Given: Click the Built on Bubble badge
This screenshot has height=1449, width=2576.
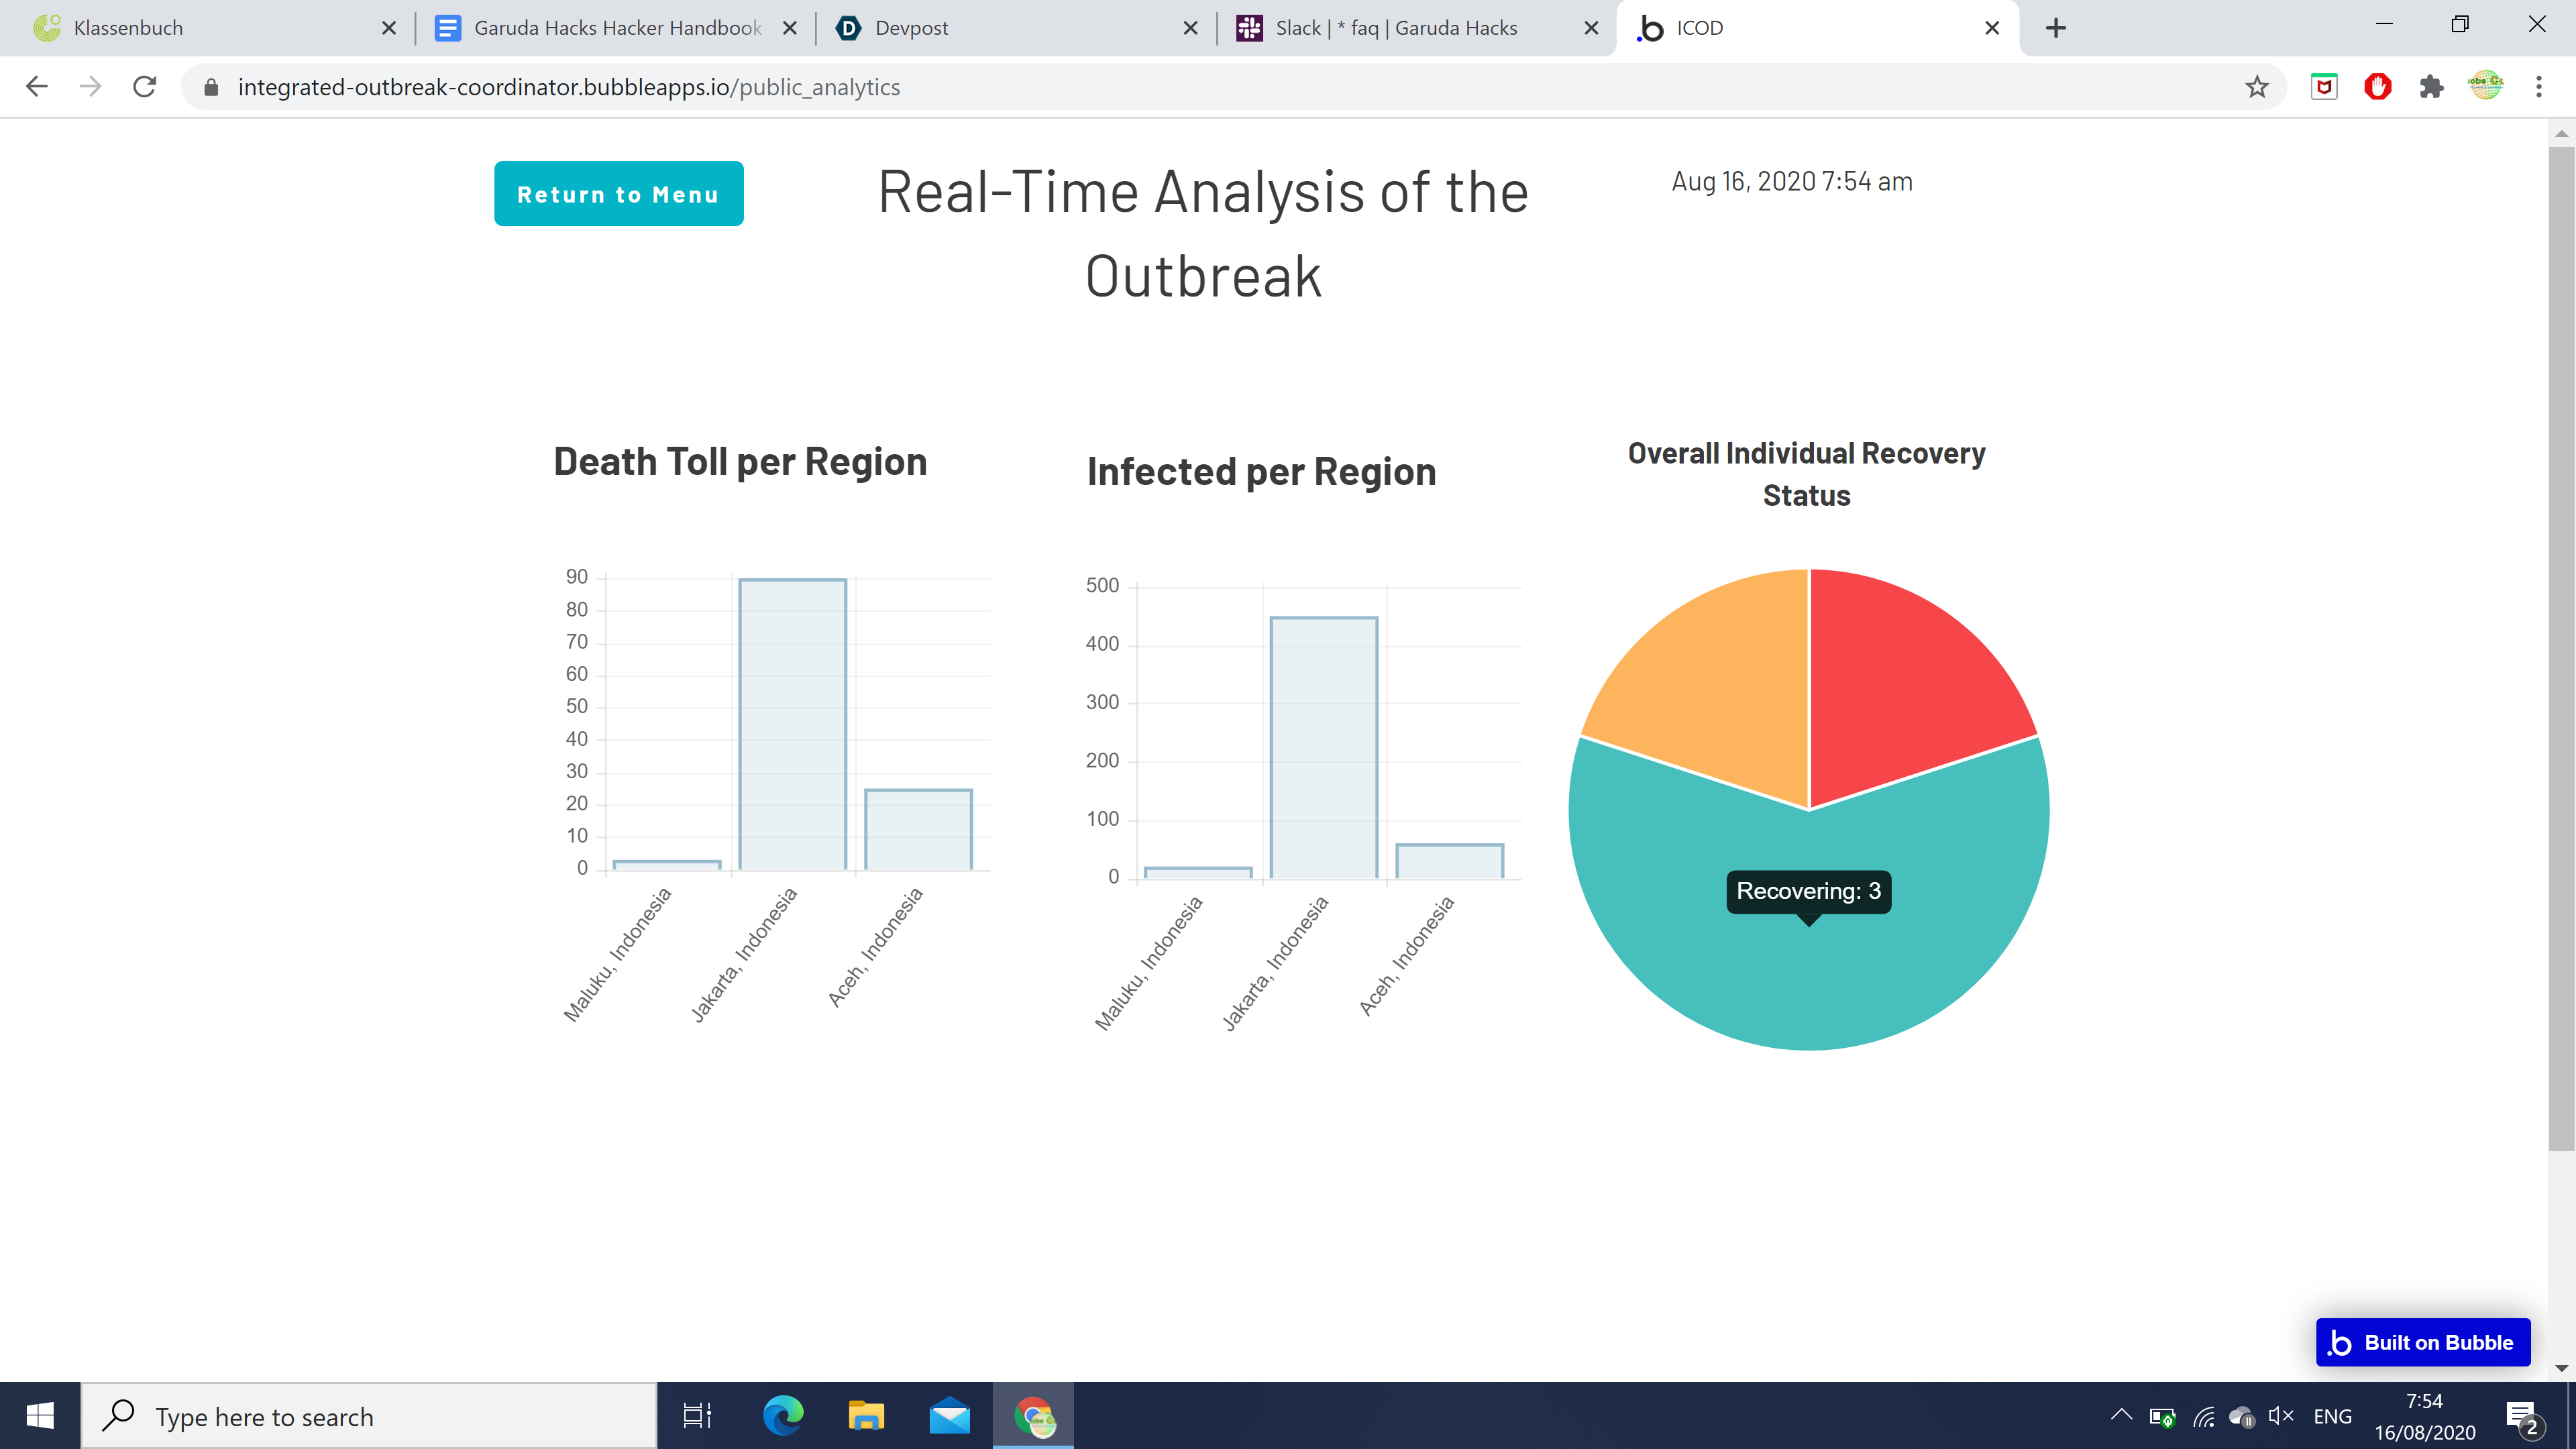Looking at the screenshot, I should [x=2422, y=1342].
